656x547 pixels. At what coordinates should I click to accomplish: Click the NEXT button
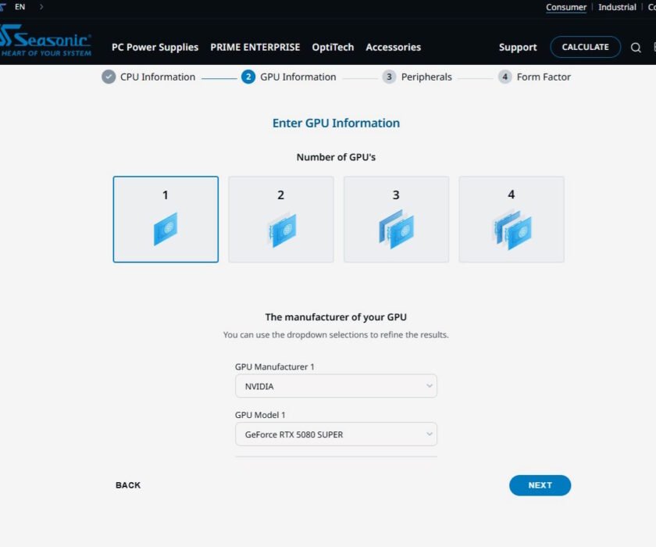[x=540, y=485]
